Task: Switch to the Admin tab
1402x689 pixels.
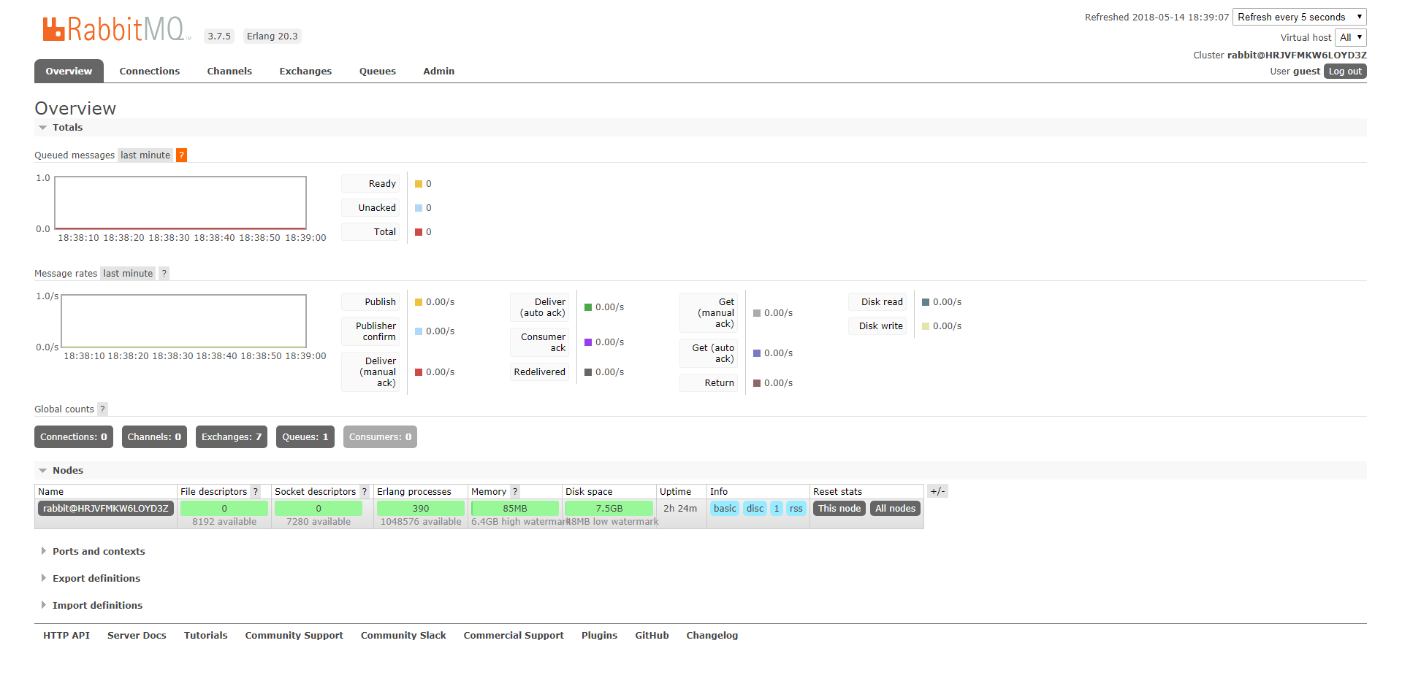Action: [439, 71]
